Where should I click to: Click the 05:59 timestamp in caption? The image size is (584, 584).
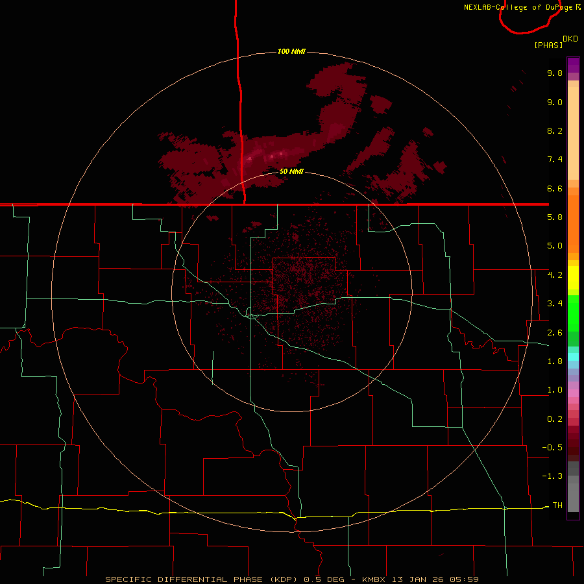point(464,579)
